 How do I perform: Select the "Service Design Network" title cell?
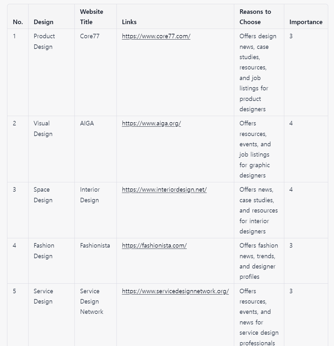[91, 301]
